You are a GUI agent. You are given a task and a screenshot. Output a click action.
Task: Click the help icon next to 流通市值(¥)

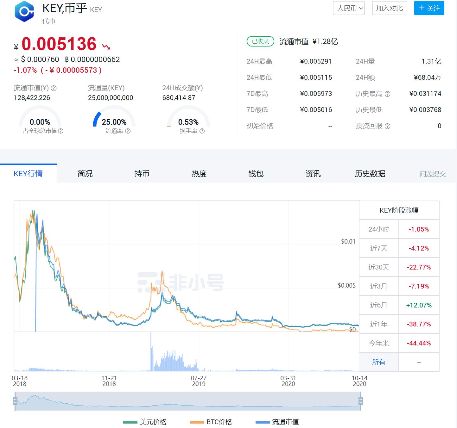pos(54,88)
